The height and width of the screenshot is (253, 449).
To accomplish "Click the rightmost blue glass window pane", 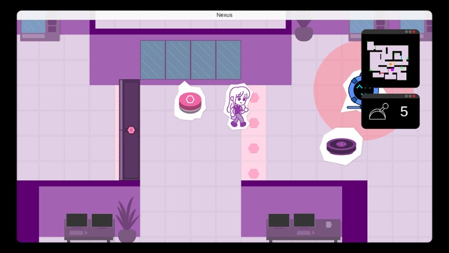I will 228,59.
